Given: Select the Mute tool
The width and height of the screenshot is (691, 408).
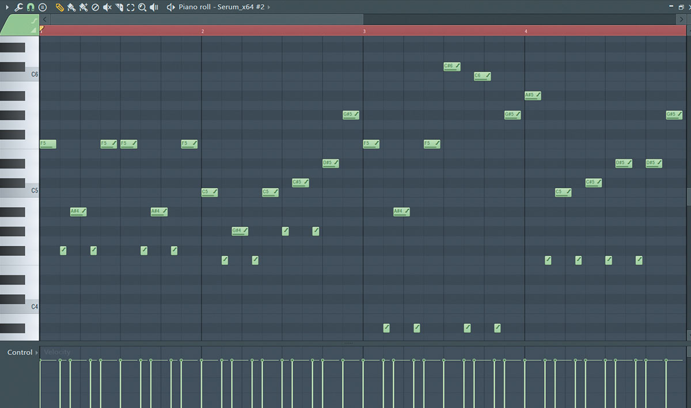Looking at the screenshot, I should click(107, 7).
